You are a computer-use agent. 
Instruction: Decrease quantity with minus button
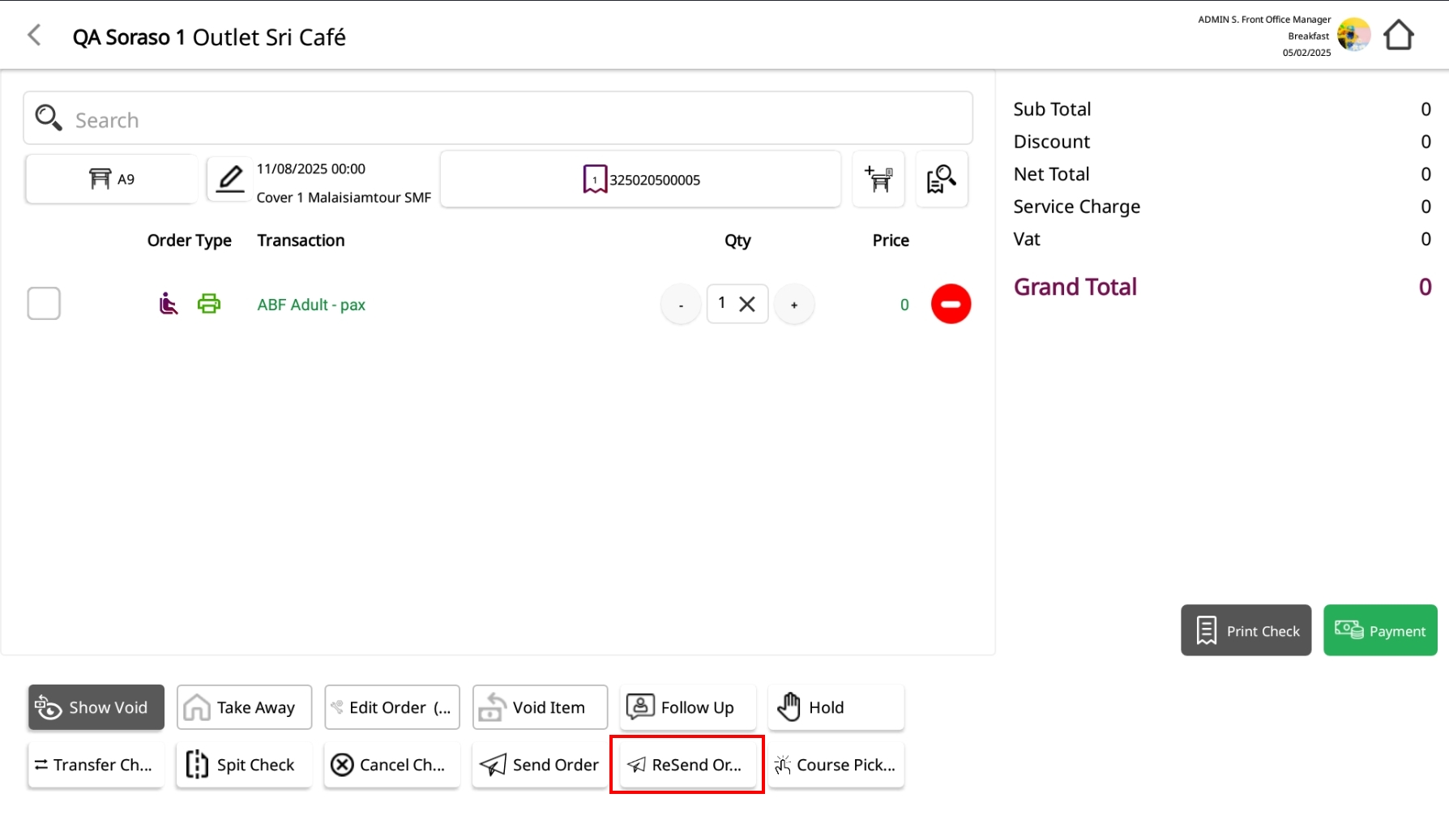point(681,305)
